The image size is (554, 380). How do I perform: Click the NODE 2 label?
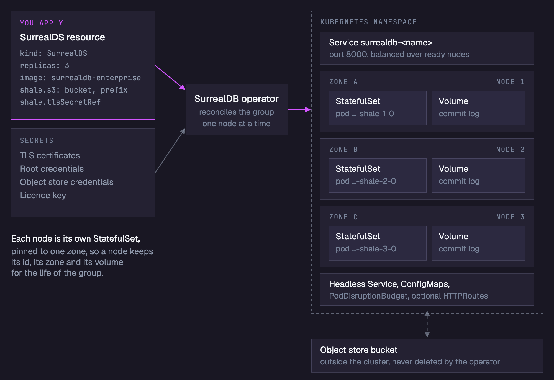pyautogui.click(x=510, y=149)
